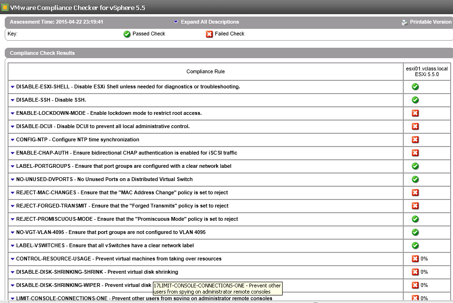Click failed status icon for CONFIG-NTP
453x303 pixels.
[415, 139]
